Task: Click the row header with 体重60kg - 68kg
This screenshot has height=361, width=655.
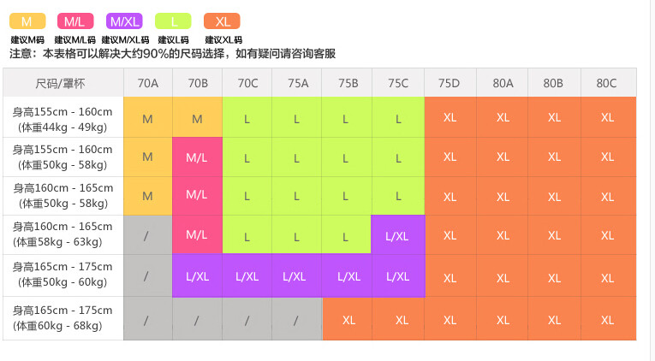Action: (63, 320)
